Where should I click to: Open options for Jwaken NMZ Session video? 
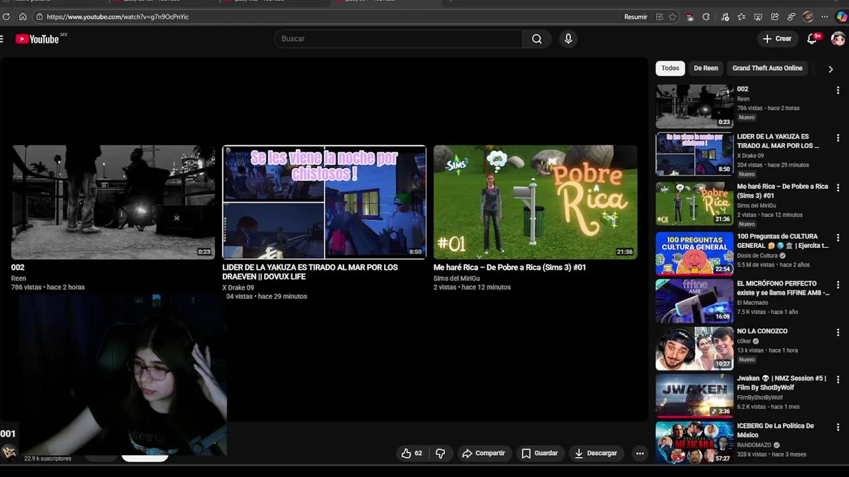[838, 380]
